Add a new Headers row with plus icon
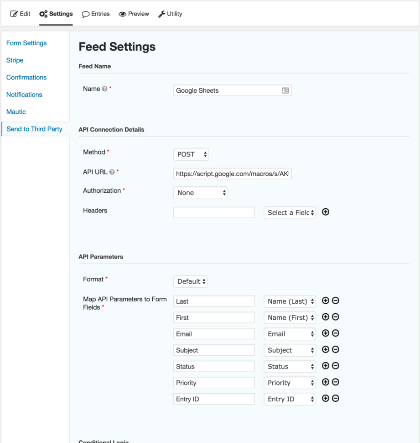420x443 pixels. coord(326,212)
